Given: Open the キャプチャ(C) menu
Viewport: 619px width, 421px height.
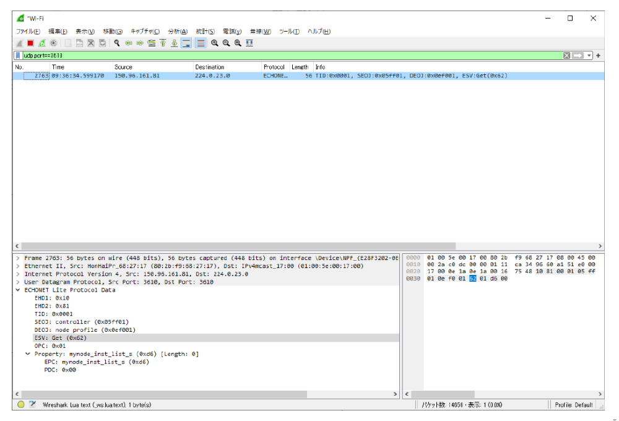Looking at the screenshot, I should pyautogui.click(x=145, y=31).
